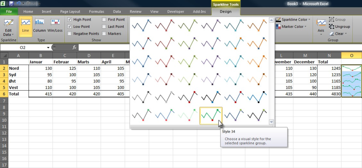Click the formula bar fx button

click(x=74, y=47)
